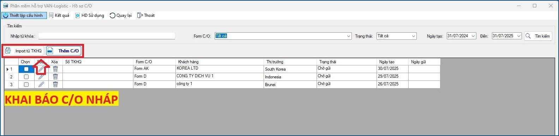The width and height of the screenshot is (559, 136).
Task: Select row header number 3
Action: coord(11,84)
